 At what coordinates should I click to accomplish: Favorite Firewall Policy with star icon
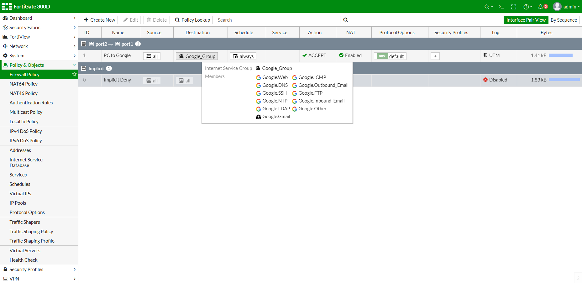coord(74,74)
